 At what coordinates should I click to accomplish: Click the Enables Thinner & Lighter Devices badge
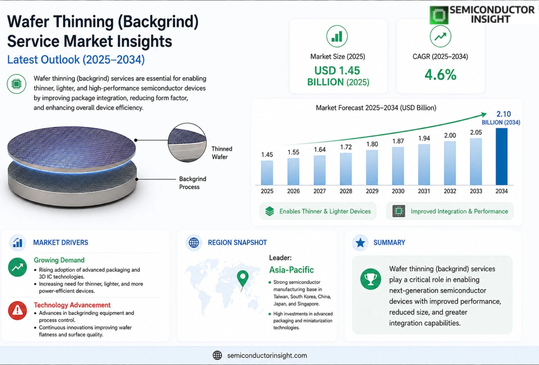(318, 211)
